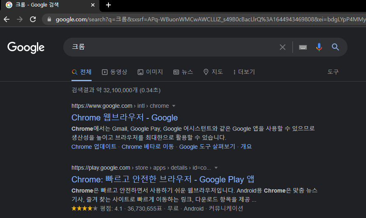This screenshot has height=218, width=366.
Task: Open the Chrome 베타로 이동 sitelink
Action: click(148, 147)
